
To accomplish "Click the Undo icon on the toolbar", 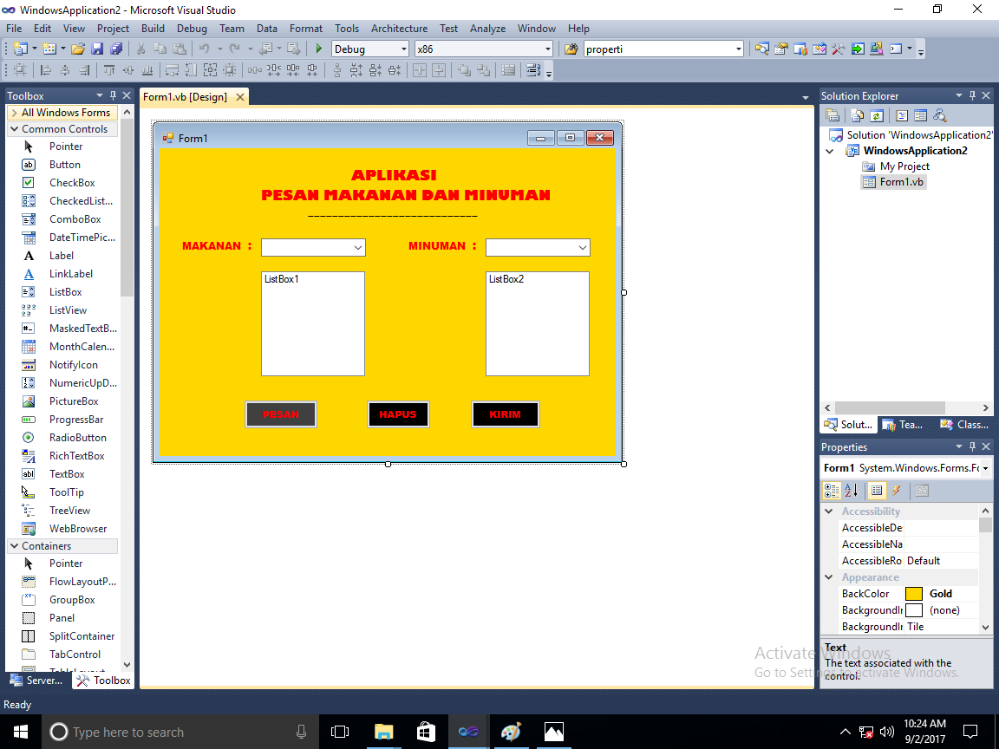I will click(x=205, y=49).
